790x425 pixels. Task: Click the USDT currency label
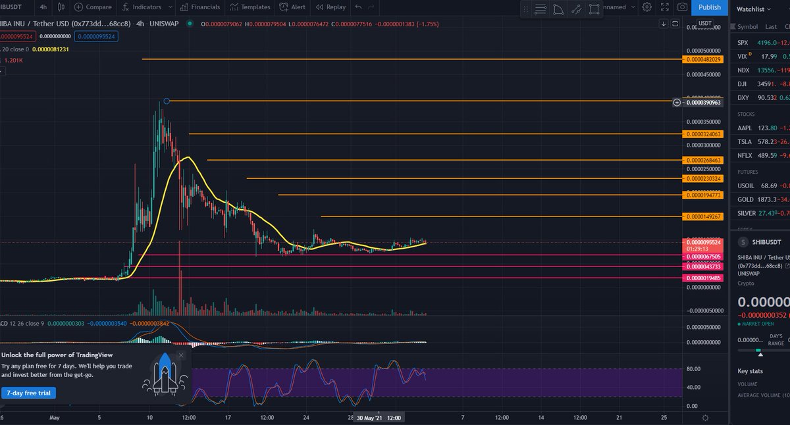click(705, 23)
